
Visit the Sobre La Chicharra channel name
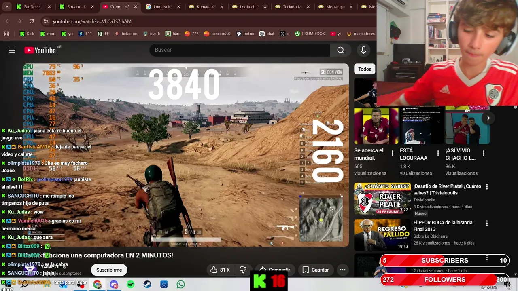[430, 236]
